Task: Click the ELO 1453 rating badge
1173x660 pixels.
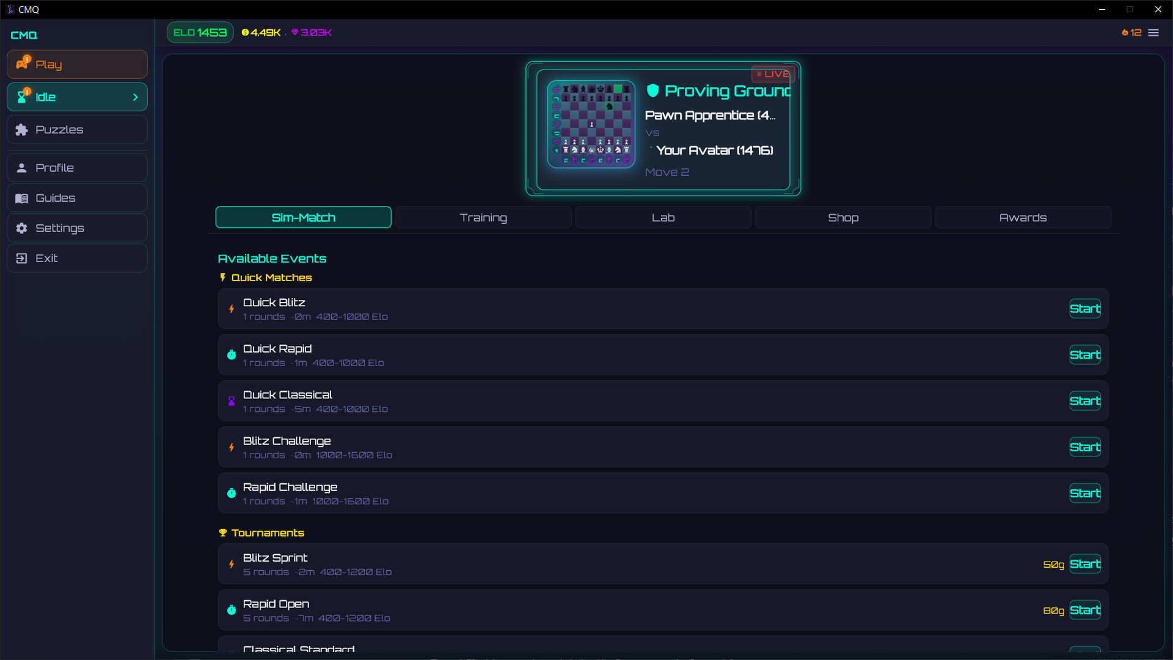Action: point(200,33)
